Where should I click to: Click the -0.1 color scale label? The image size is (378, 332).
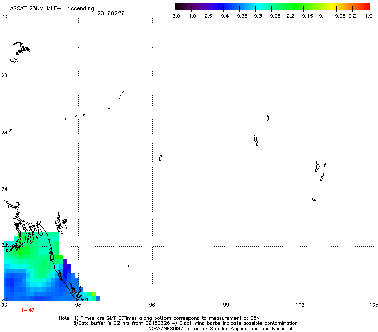point(321,16)
